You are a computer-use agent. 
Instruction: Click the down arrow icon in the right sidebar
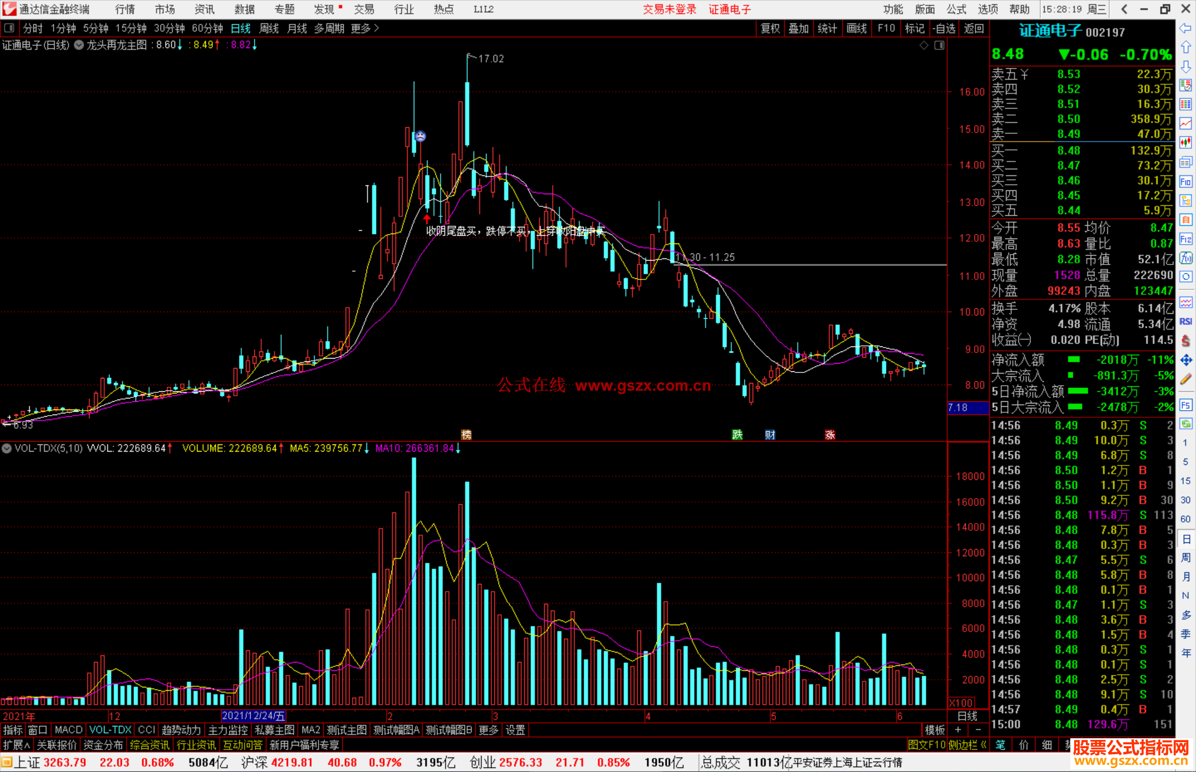[x=1185, y=66]
